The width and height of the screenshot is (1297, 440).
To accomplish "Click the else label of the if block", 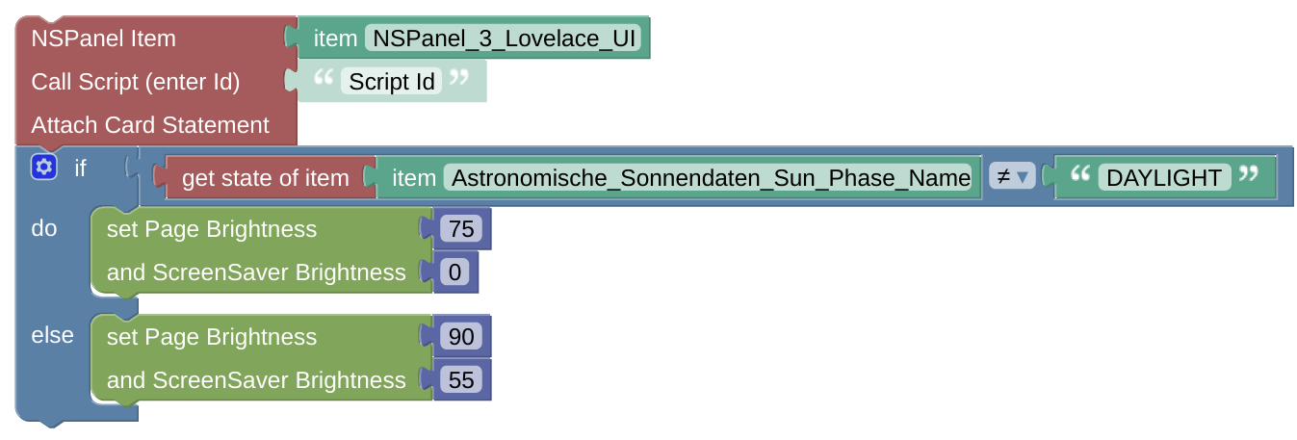I will tap(53, 335).
